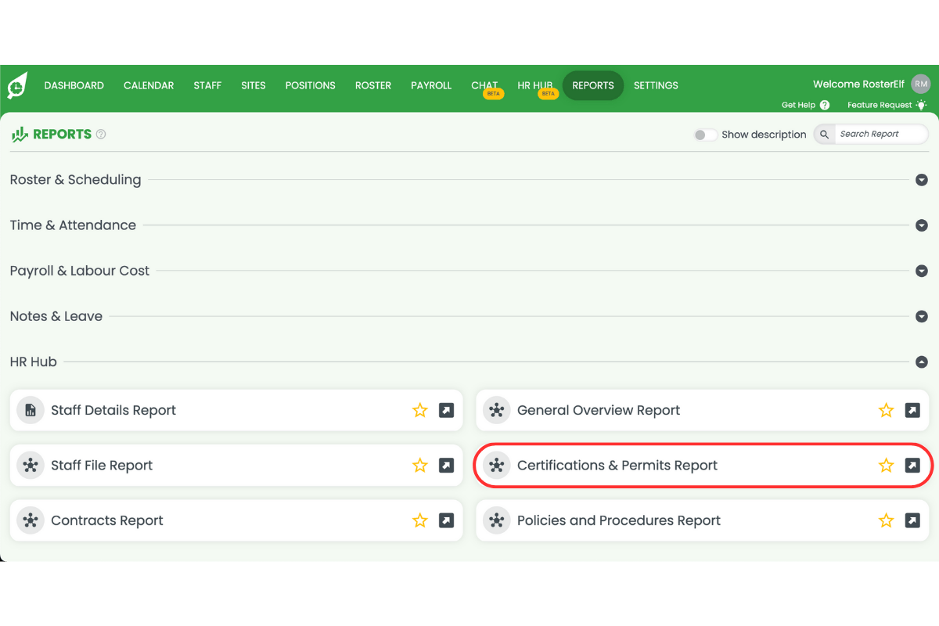Viewport: 939px width, 626px height.
Task: Switch to the PAYROLL tab
Action: click(x=430, y=85)
